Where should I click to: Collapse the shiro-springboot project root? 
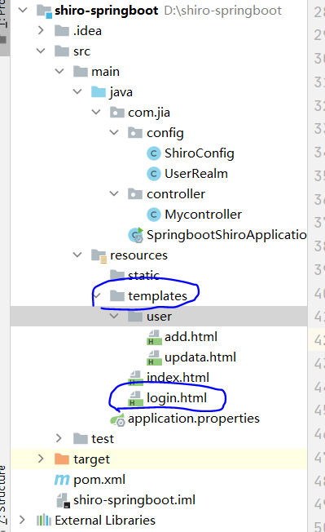coord(23,10)
